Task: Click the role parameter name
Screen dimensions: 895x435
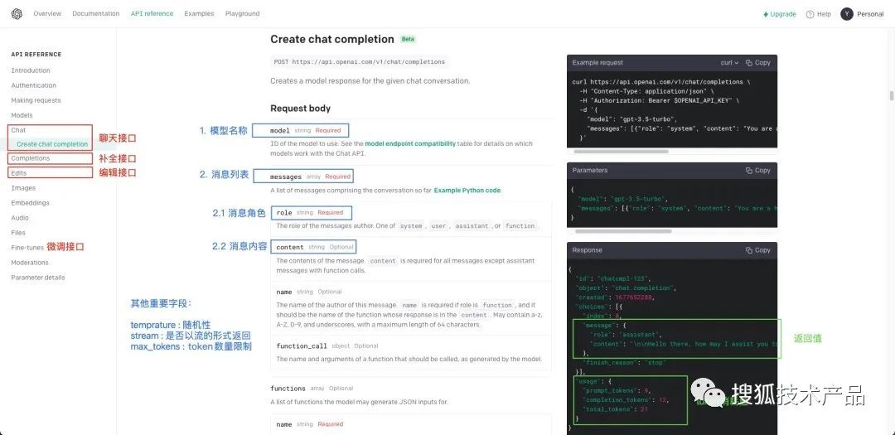Action: coord(284,213)
